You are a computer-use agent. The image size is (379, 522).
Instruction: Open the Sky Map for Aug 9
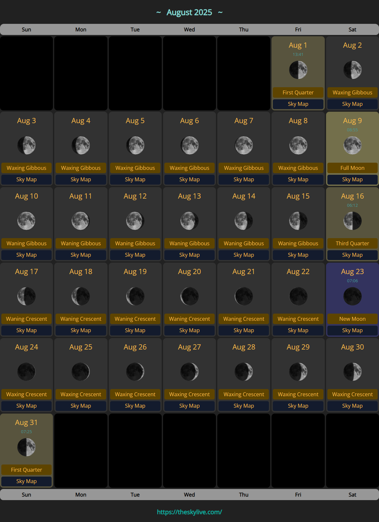[x=352, y=179]
